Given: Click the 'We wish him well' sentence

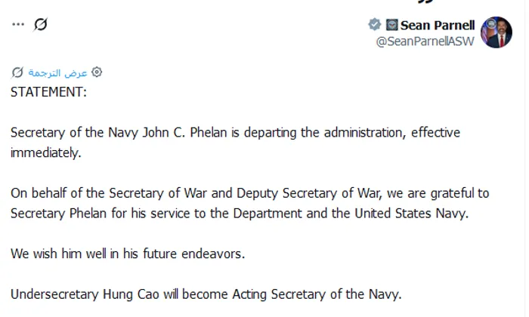Looking at the screenshot, I should pyautogui.click(x=128, y=254).
